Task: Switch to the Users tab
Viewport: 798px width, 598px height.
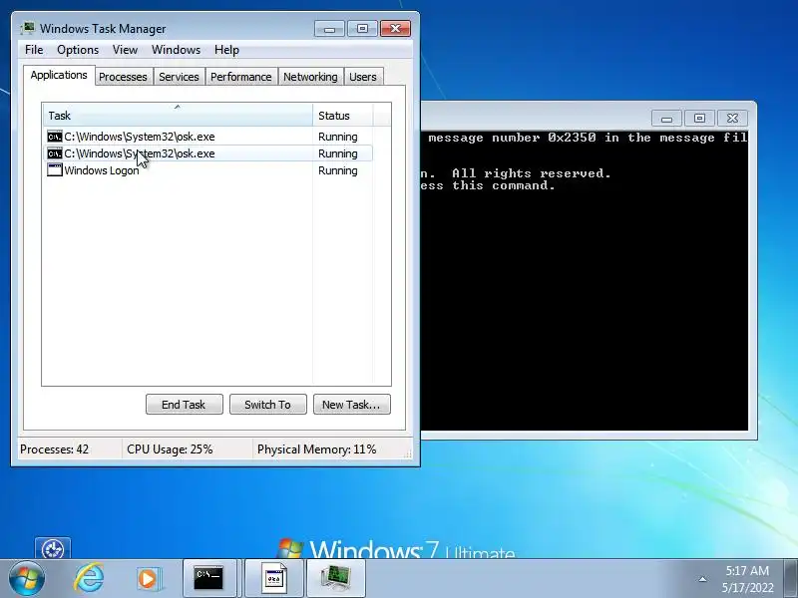Action: point(363,77)
